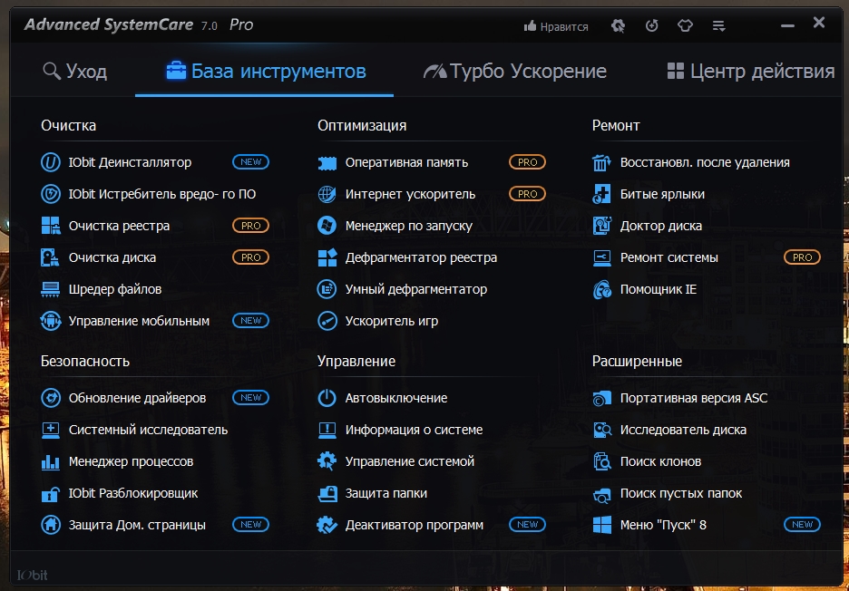Switch to the Уход tab
The height and width of the screenshot is (591, 849).
coord(75,72)
